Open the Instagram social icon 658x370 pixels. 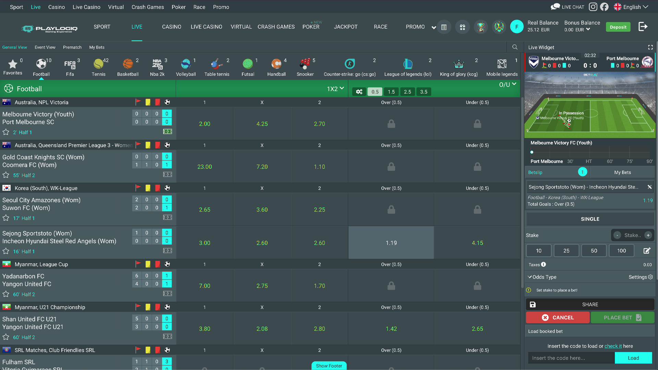(x=593, y=7)
